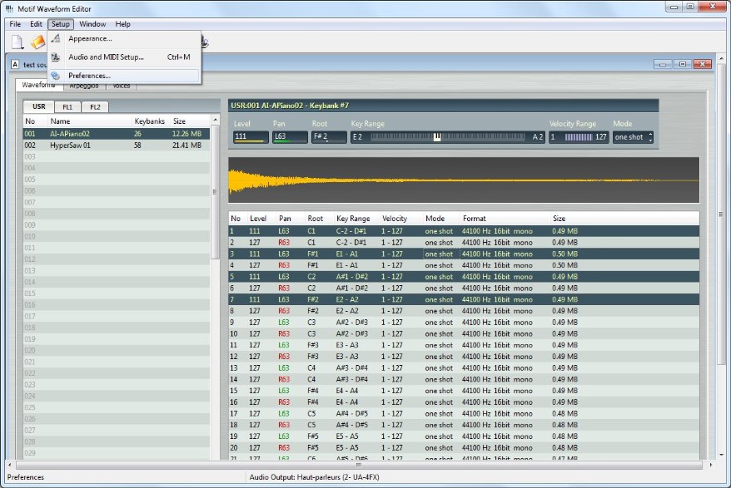Sort waveforms by Keybanks column header

click(x=150, y=121)
